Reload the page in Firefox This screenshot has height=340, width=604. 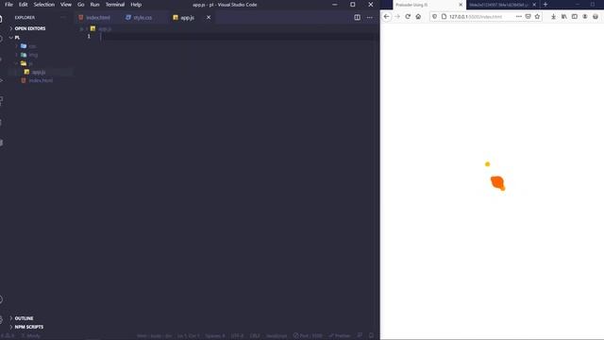pos(408,17)
